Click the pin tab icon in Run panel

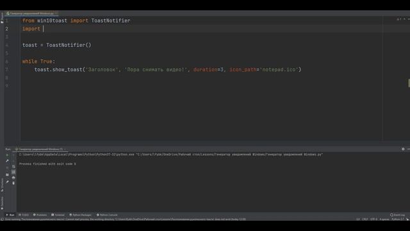click(x=7, y=182)
